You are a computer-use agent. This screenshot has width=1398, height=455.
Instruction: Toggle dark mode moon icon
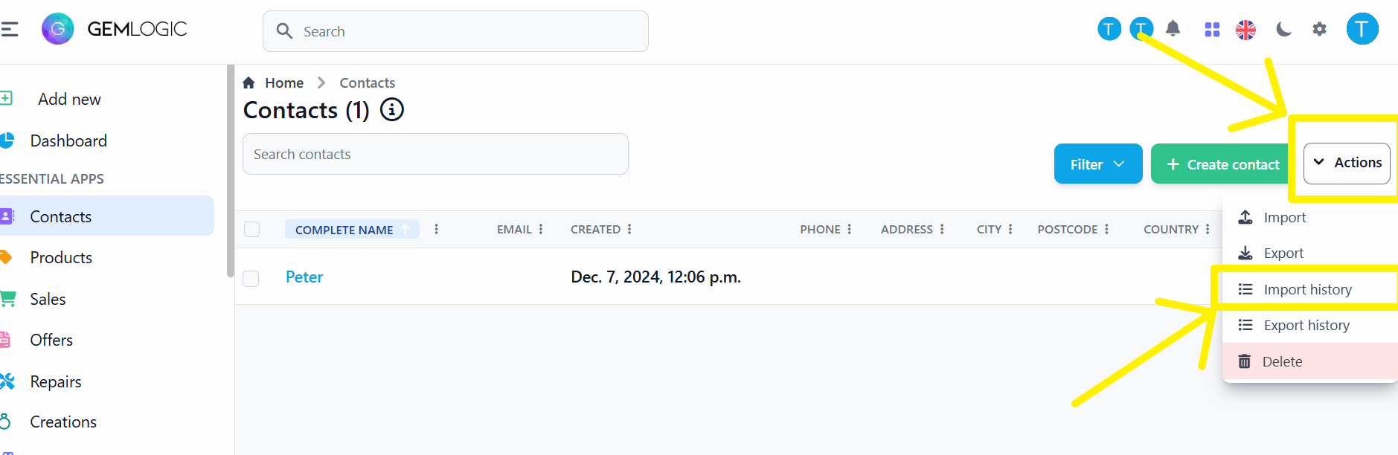(x=1283, y=30)
